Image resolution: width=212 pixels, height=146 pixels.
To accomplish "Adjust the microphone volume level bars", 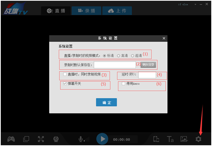I will point(87,140).
